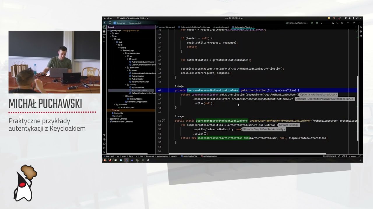
Task: Switch to ApiBasedJwksPublicKeyProvider.java tab
Action: pos(194,27)
